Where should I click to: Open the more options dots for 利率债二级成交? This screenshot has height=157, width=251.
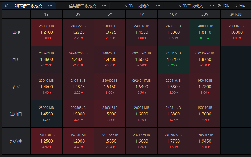coord(50,6)
